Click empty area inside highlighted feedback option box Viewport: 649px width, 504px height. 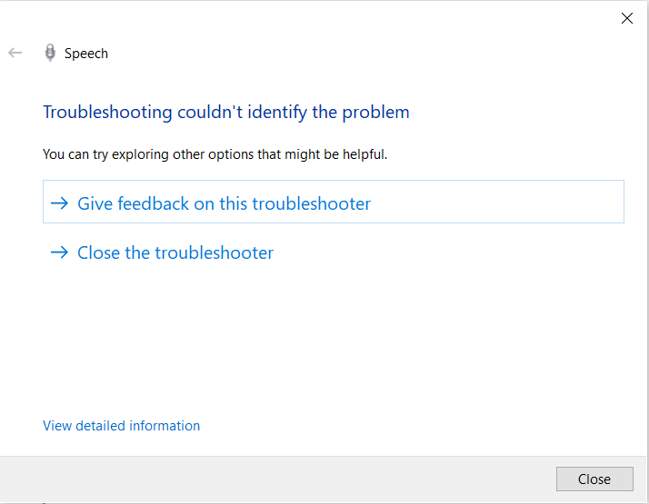[x=496, y=202]
